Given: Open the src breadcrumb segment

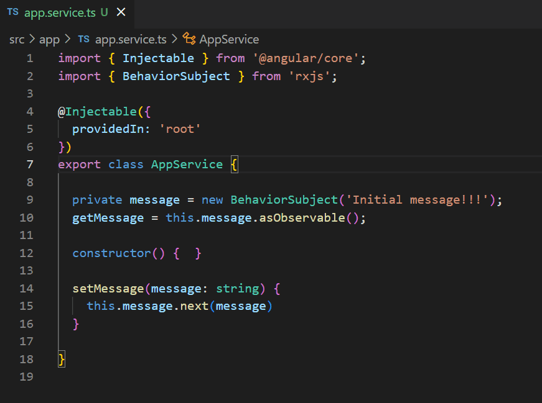Looking at the screenshot, I should pyautogui.click(x=17, y=40).
